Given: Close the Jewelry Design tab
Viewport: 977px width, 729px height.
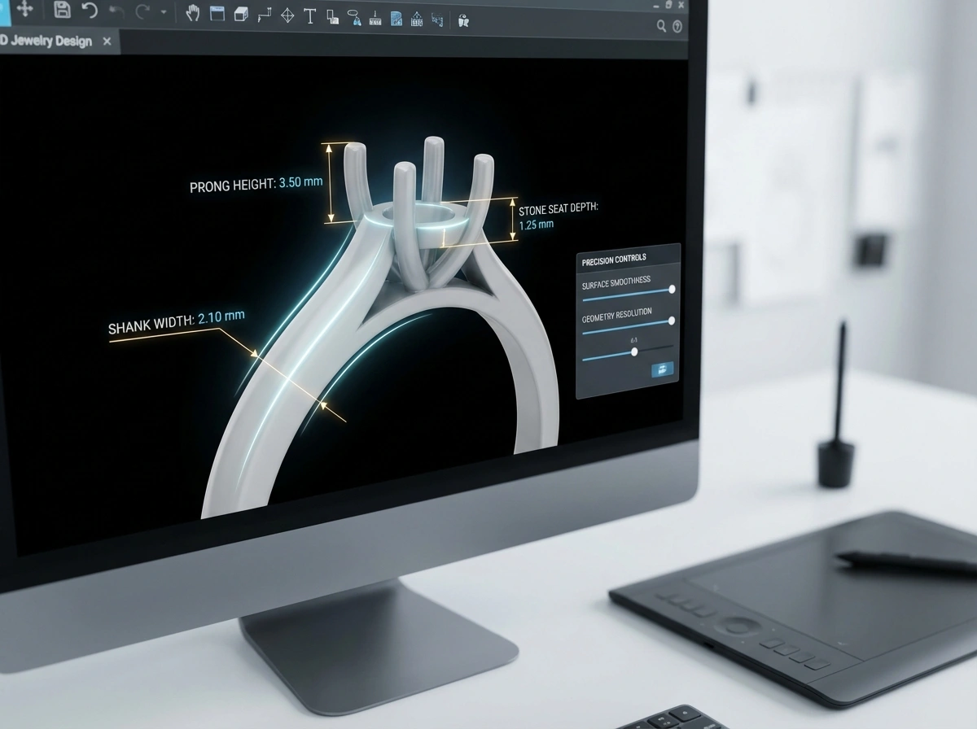Looking at the screenshot, I should [107, 41].
